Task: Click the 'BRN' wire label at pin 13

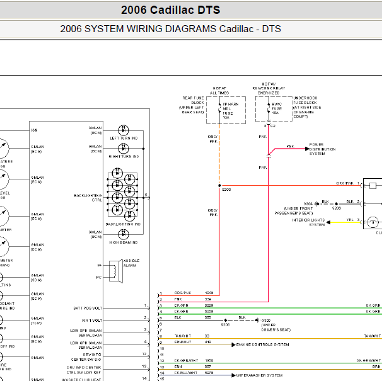Action: pyautogui.click(x=178, y=367)
